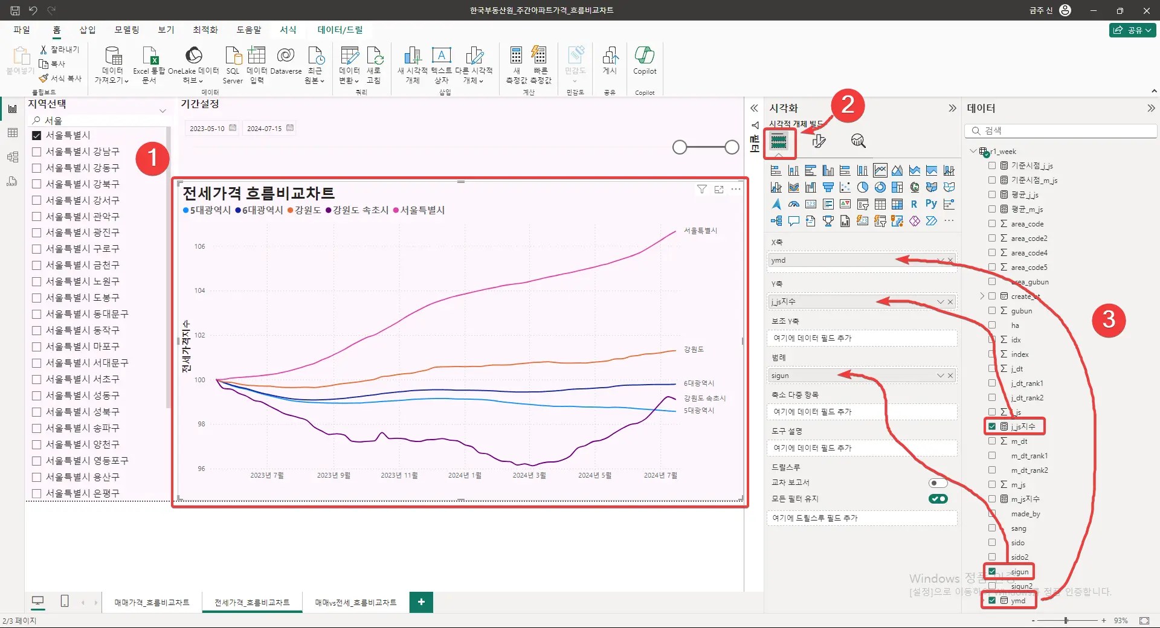Switch to Report view in left sidebar

12,109
